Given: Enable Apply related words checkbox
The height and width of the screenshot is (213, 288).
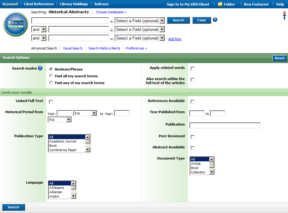Looking at the screenshot, I should tap(193, 69).
